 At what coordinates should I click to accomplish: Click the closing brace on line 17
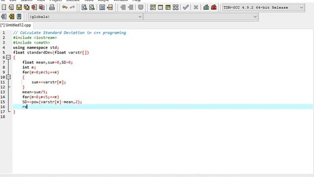click(x=14, y=112)
